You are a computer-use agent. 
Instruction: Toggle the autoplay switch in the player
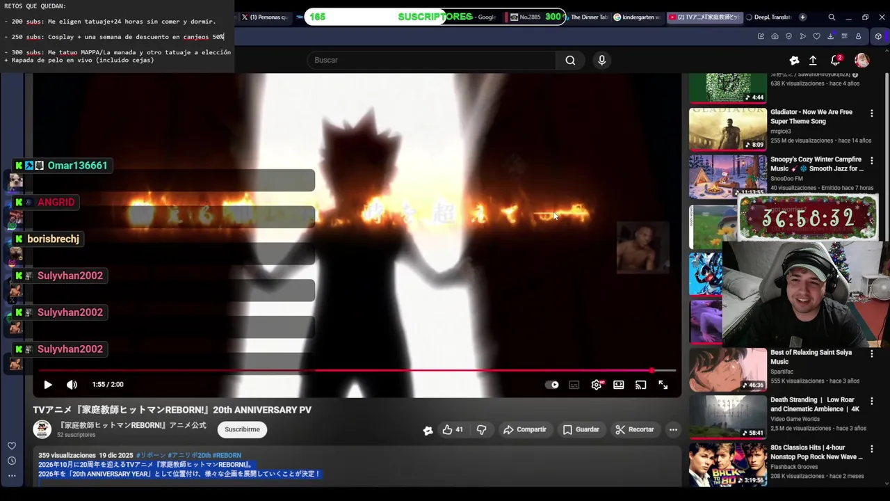(x=552, y=385)
